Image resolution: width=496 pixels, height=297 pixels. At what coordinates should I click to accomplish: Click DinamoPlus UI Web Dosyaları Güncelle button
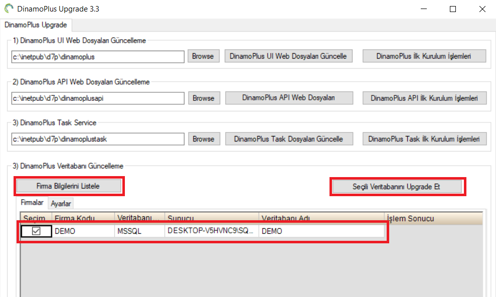288,56
